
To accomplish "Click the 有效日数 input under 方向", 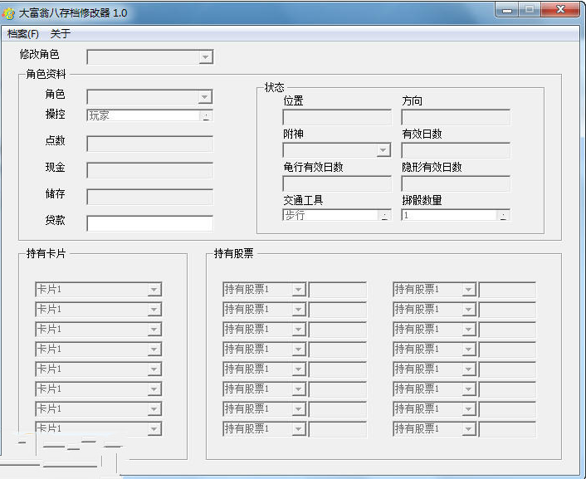I will 456,151.
